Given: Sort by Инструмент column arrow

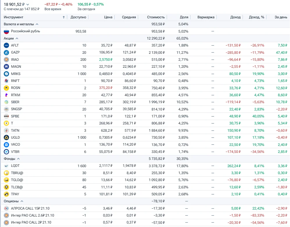Looking at the screenshot, I should (x=64, y=17).
